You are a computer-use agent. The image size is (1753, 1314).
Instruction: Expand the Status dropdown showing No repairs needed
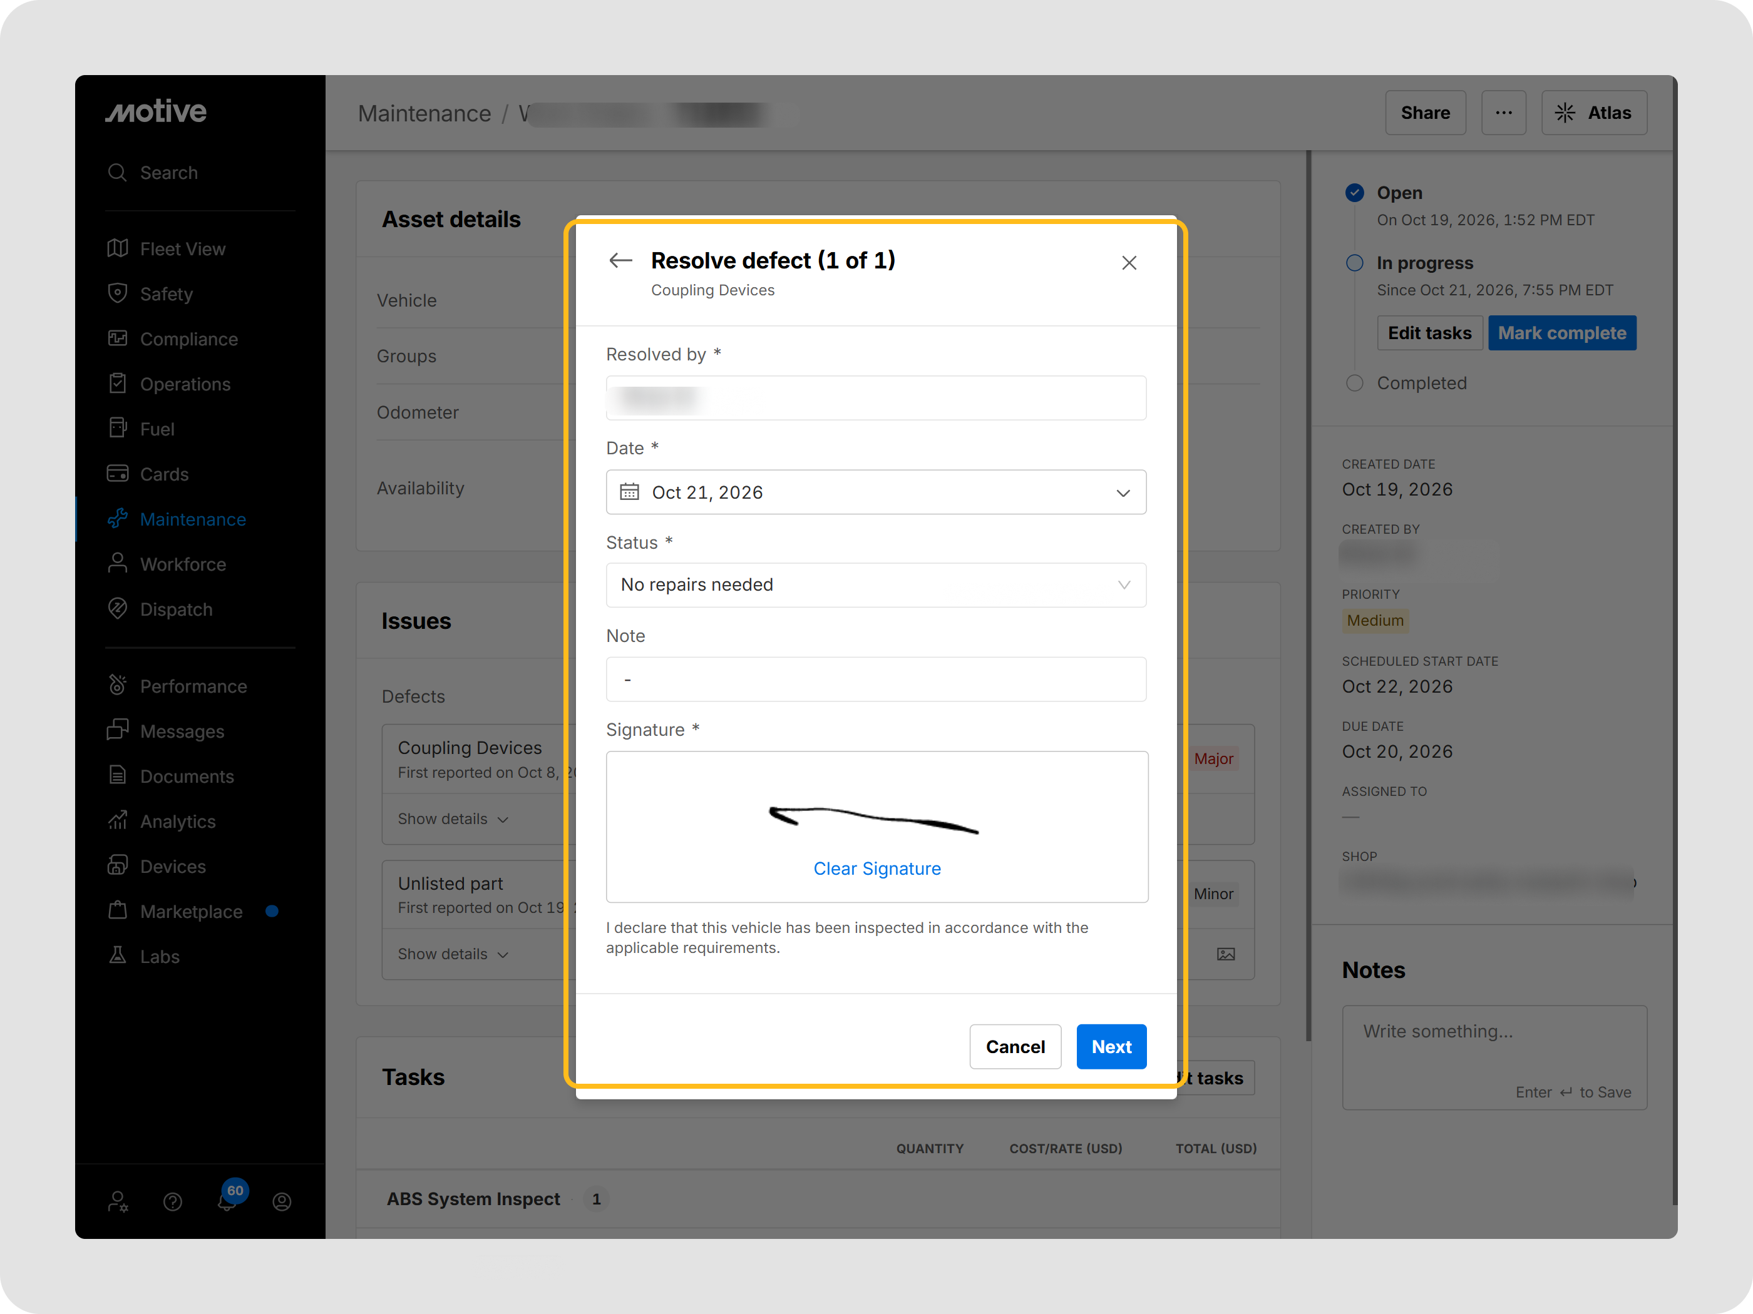(876, 585)
